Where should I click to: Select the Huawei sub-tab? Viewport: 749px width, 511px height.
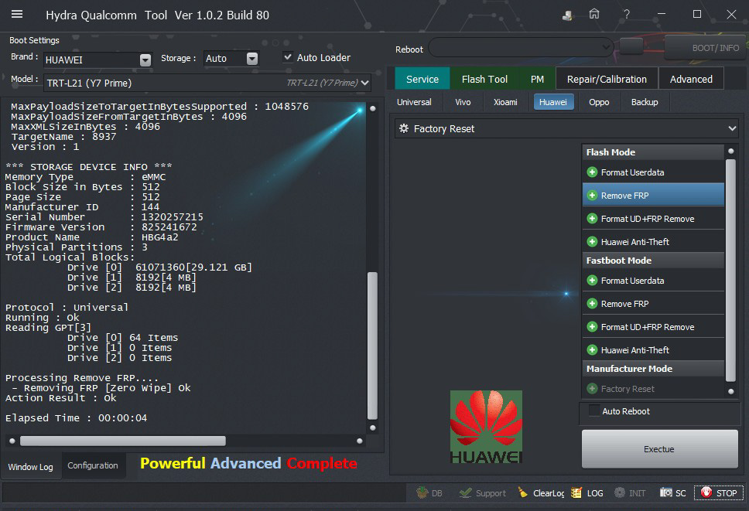tap(554, 102)
